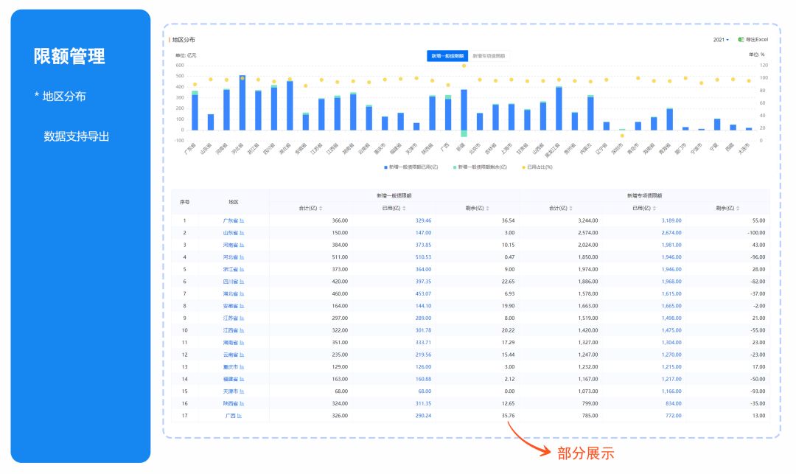Click 329.46 used amount for 广东省

pos(423,220)
